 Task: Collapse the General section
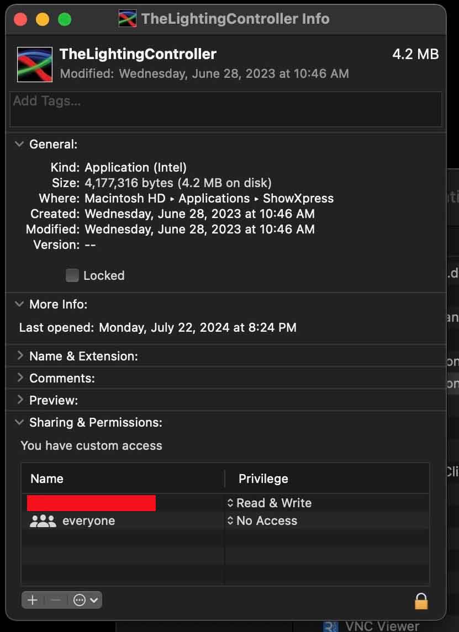19,144
